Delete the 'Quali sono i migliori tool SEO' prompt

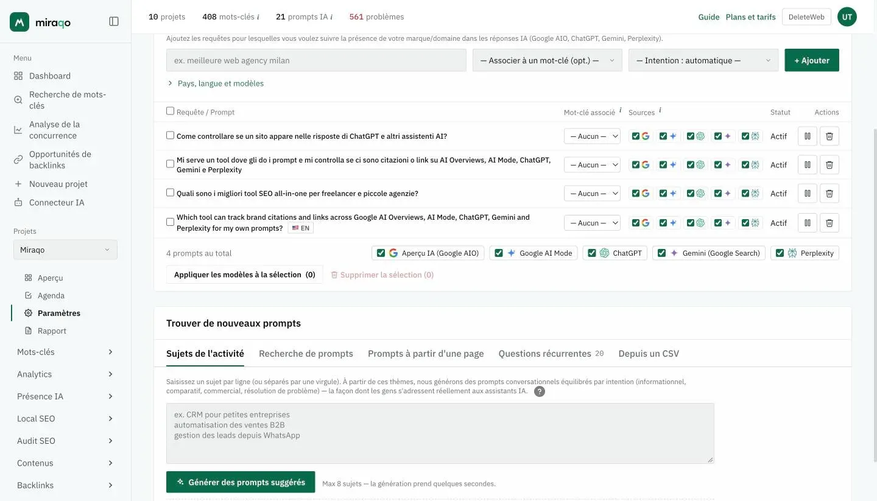coord(829,194)
